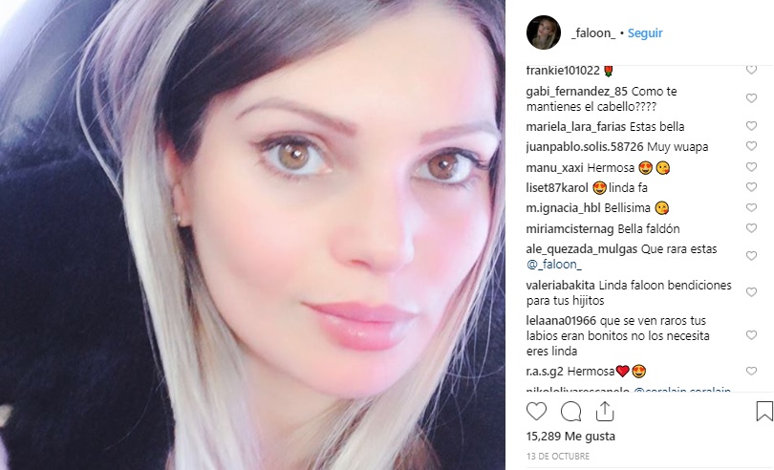This screenshot has width=774, height=470.
Task: Save the post with the bookmark icon
Action: 764,411
